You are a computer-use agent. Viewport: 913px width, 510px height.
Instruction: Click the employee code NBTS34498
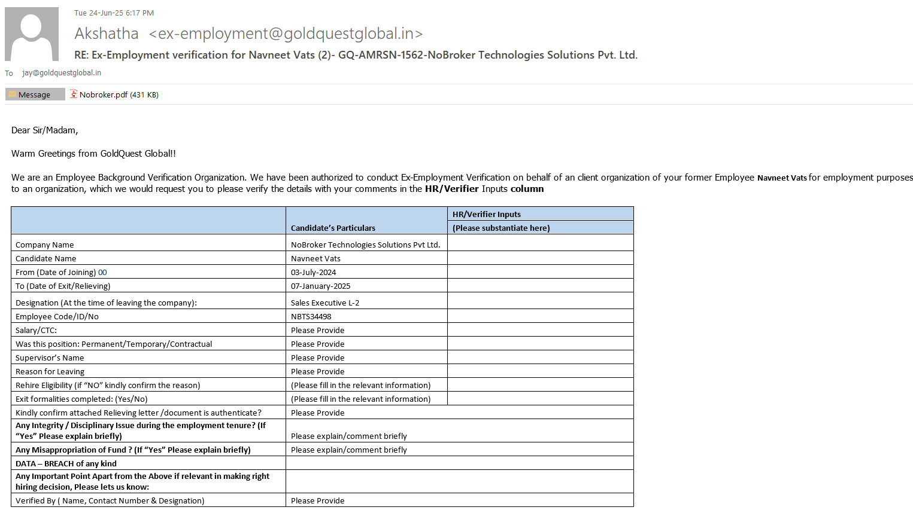tap(311, 316)
